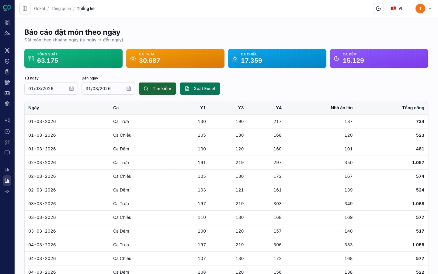The height and width of the screenshot is (274, 438).
Task: Toggle the sidebar panel button
Action: (x=25, y=9)
